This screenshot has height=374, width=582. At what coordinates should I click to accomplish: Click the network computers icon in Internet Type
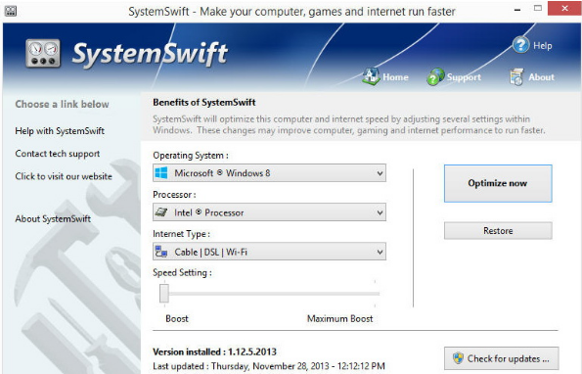pyautogui.click(x=161, y=252)
